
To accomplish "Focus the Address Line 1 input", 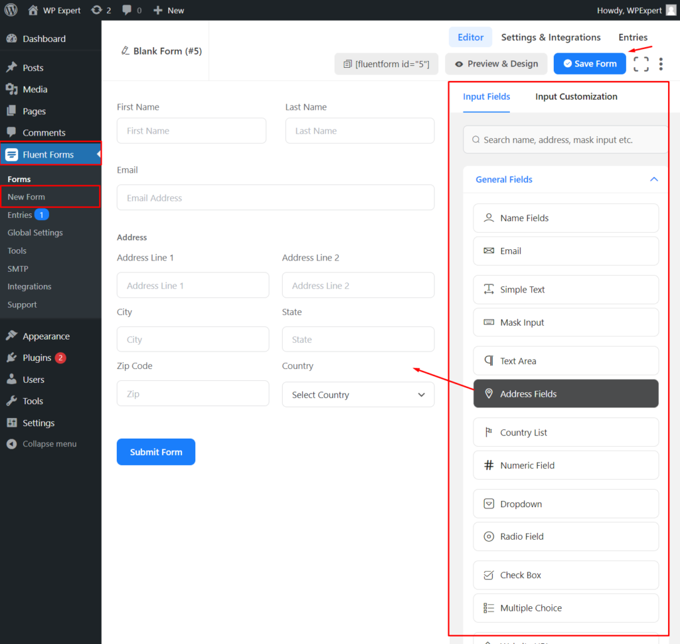I will click(x=193, y=285).
